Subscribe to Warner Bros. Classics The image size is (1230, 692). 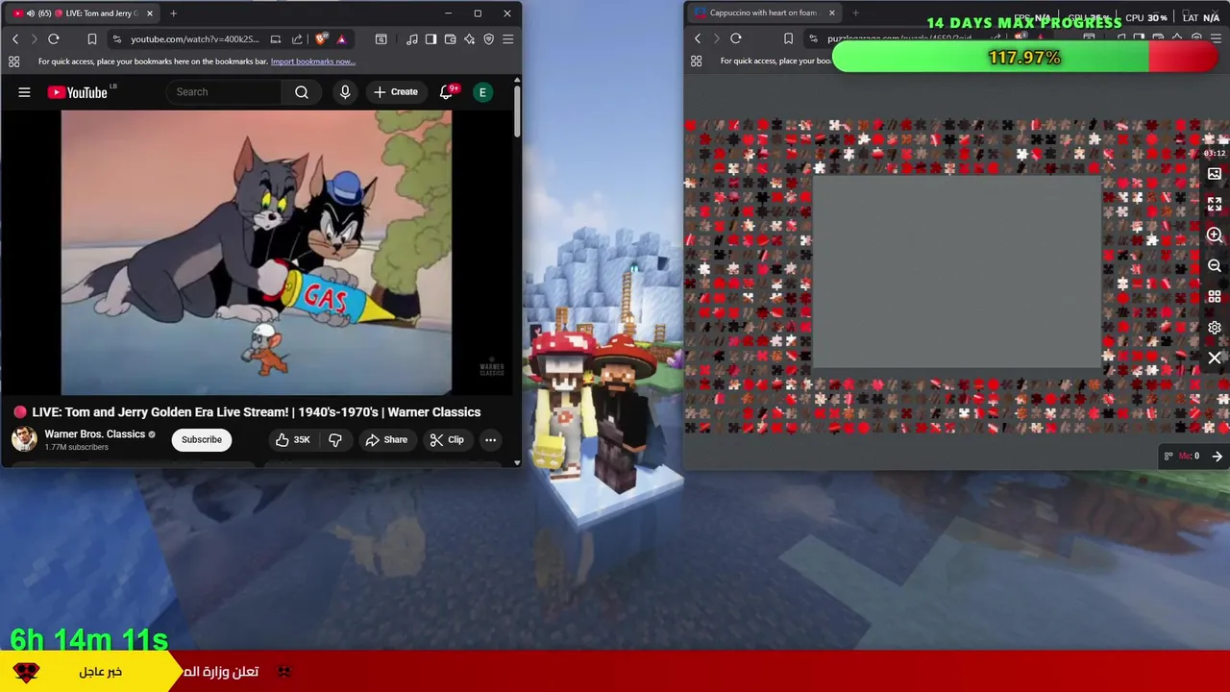(202, 440)
